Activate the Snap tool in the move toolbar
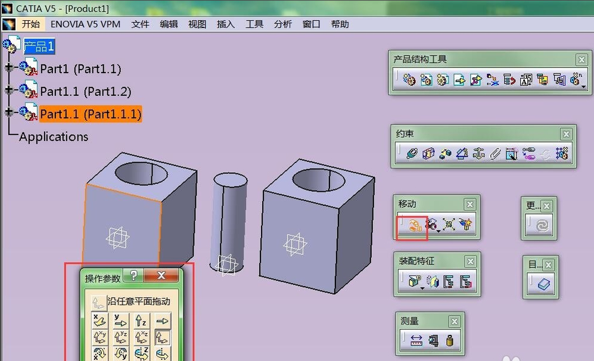 (432, 224)
